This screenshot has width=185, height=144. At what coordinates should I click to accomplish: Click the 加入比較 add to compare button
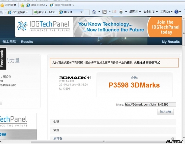(165, 112)
